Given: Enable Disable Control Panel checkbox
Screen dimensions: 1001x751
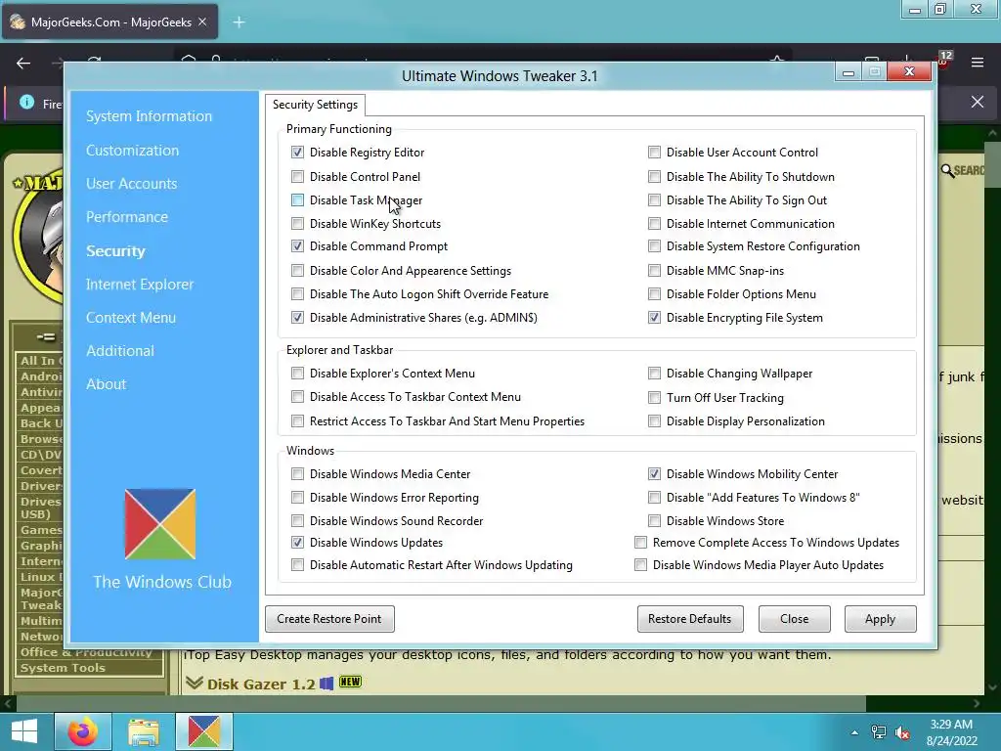Looking at the screenshot, I should tap(297, 176).
